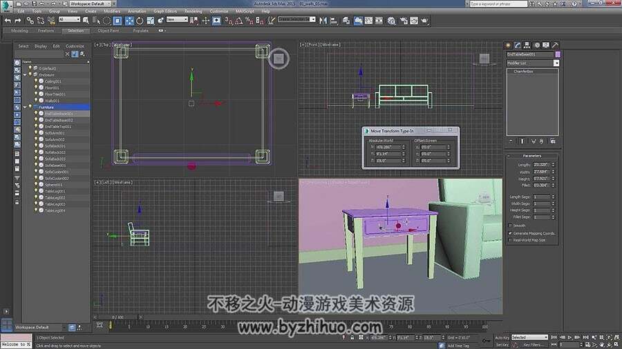Open the Hierarchy command panel tab

click(x=527, y=45)
